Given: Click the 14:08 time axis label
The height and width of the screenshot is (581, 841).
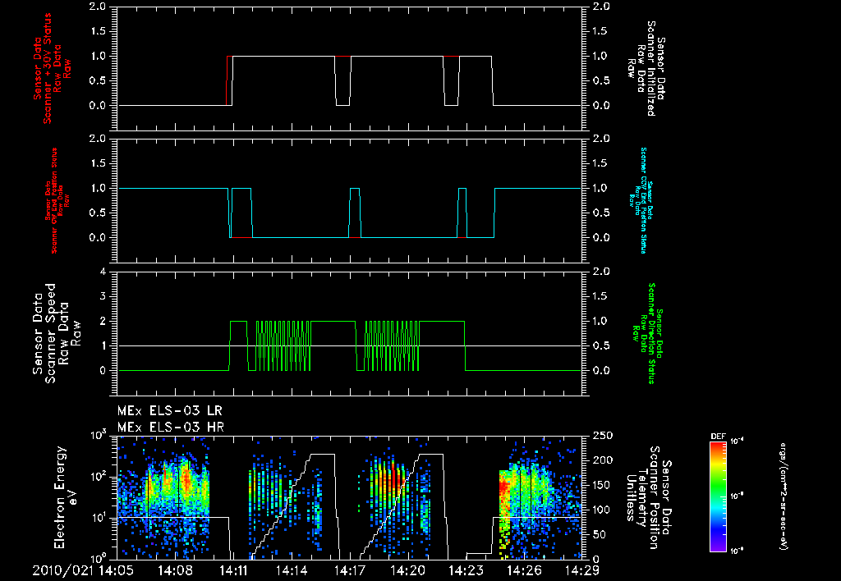Looking at the screenshot, I should coord(175,570).
